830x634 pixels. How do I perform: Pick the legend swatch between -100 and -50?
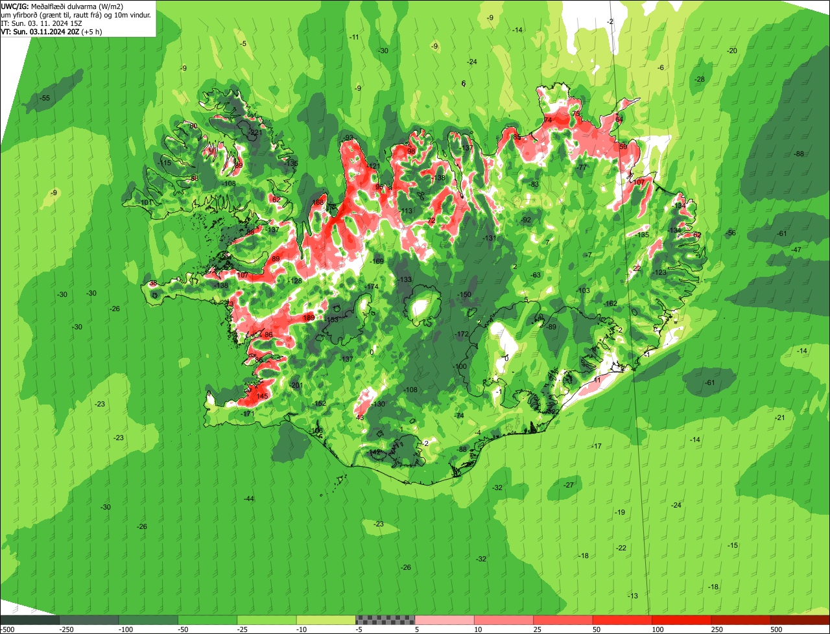[x=148, y=620]
